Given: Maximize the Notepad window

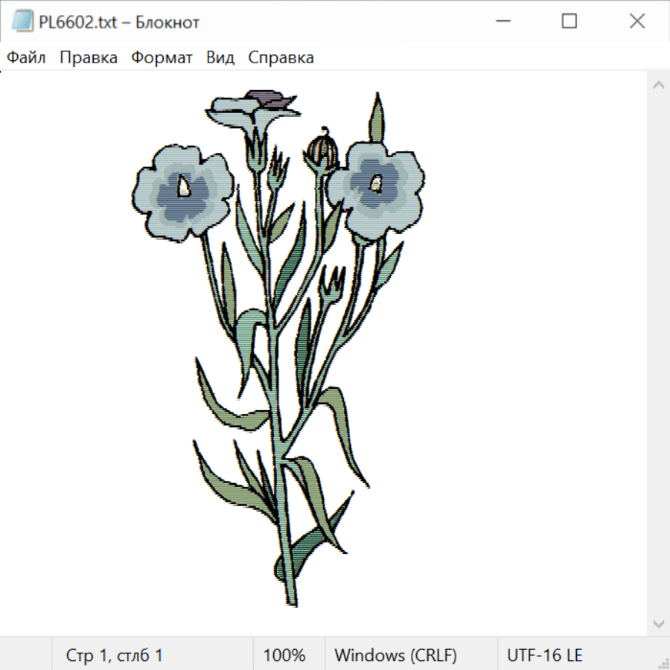Looking at the screenshot, I should click(569, 22).
